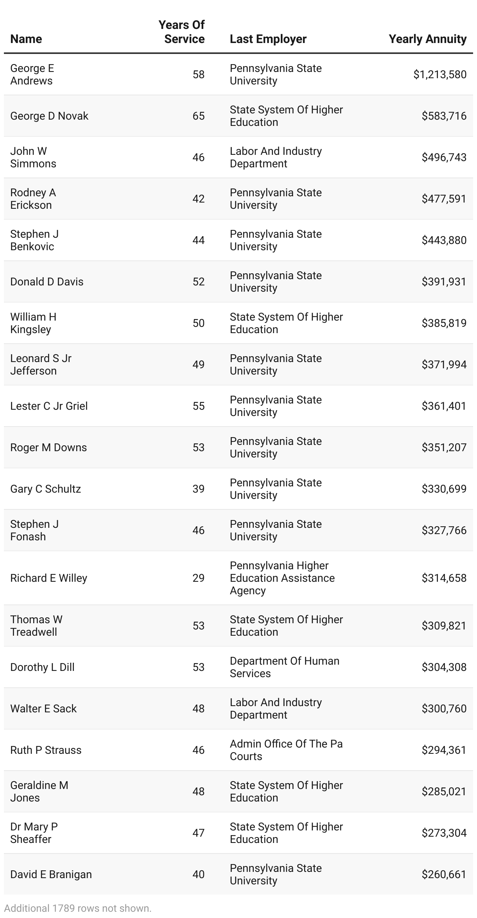Screen dimensions: 477x918
Task: Click the 'Additional 1789 rows not shown' note
Action: click(78, 908)
